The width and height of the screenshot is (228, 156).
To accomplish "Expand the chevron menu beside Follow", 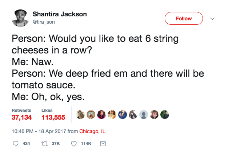I will tap(213, 19).
